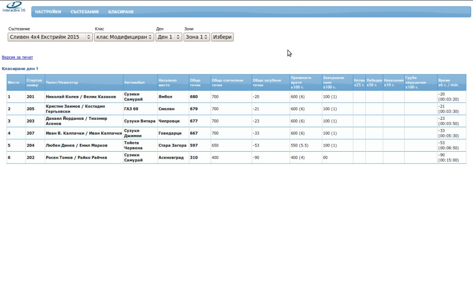
Task: Click the Interactive 3G logo
Action: pyautogui.click(x=14, y=7)
